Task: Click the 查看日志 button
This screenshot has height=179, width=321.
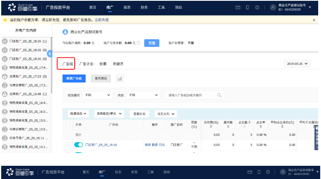Action: [x=139, y=114]
